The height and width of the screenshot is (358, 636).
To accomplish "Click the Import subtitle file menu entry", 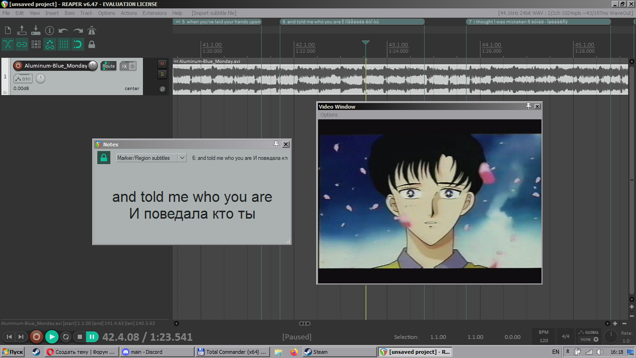I will (x=214, y=13).
